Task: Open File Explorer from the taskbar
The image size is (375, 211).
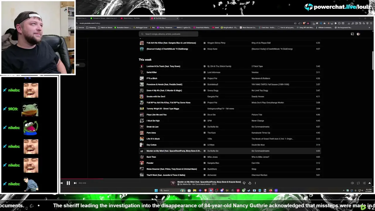Action: tap(195, 190)
